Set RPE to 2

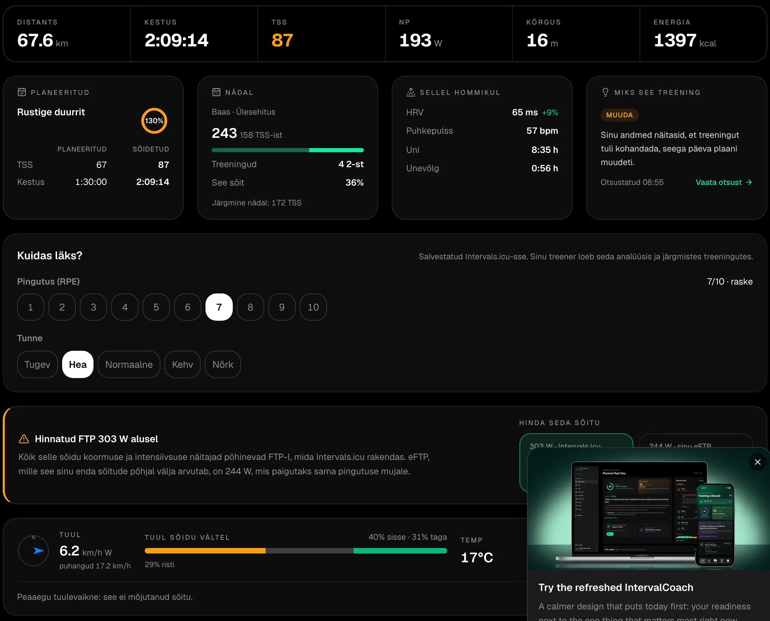pyautogui.click(x=62, y=307)
